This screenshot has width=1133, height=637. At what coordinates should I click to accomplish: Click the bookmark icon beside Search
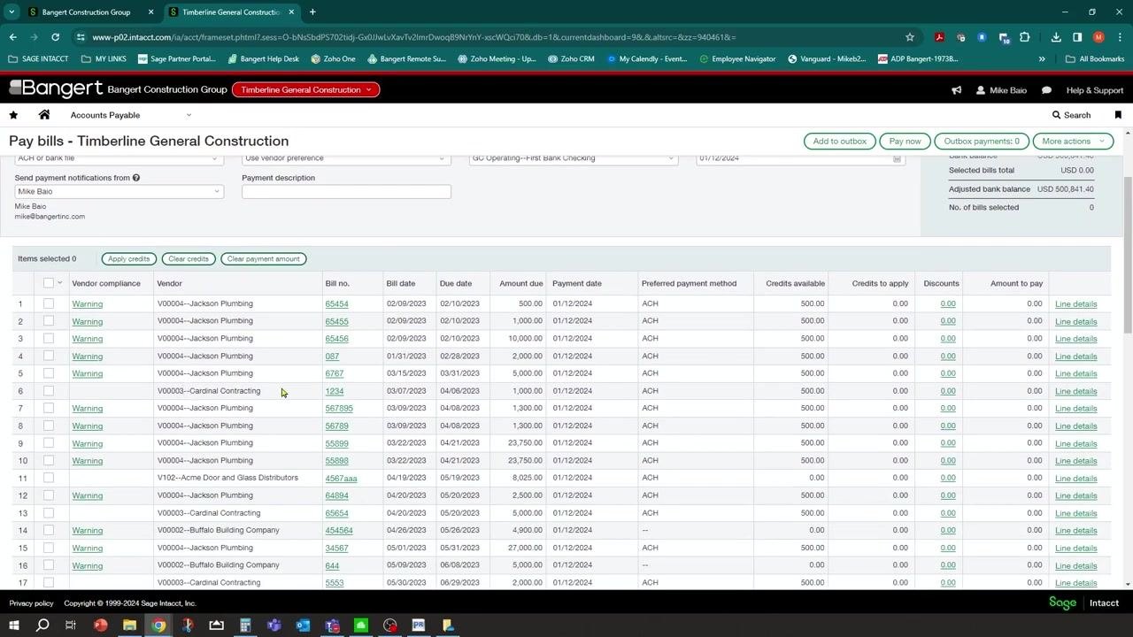tap(1118, 115)
